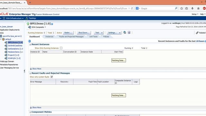Screen dimensions: 206x116
Task: Collapse the Recent Instances section
Action: 30,44
